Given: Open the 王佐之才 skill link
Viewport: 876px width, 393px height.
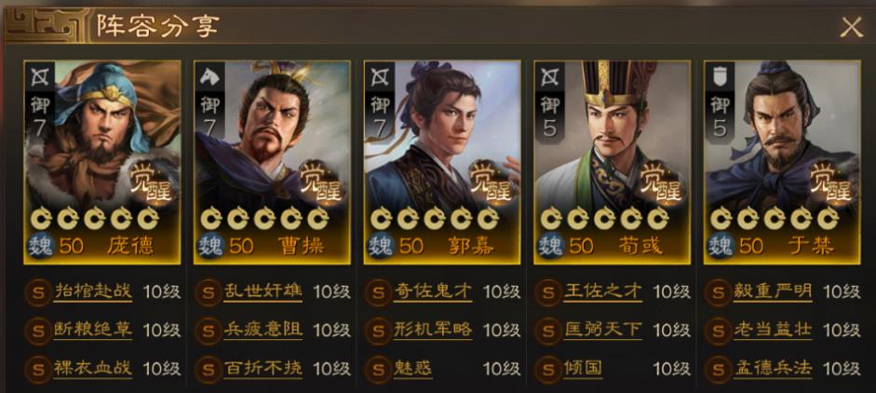Looking at the screenshot, I should [603, 291].
